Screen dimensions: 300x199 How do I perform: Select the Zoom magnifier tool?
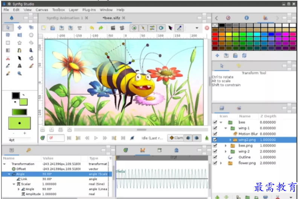20,74
